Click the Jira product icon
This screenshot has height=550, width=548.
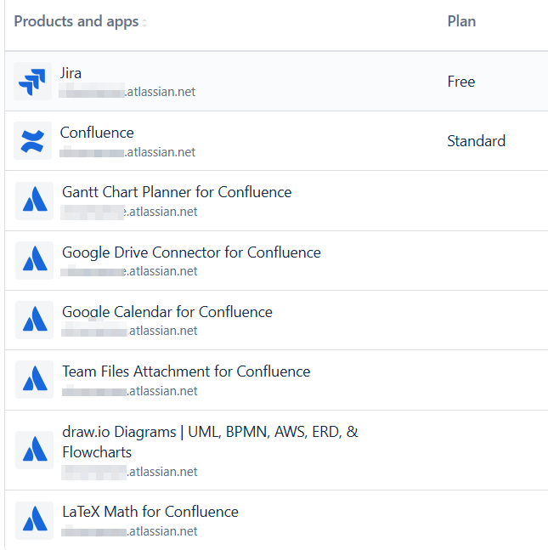[32, 82]
